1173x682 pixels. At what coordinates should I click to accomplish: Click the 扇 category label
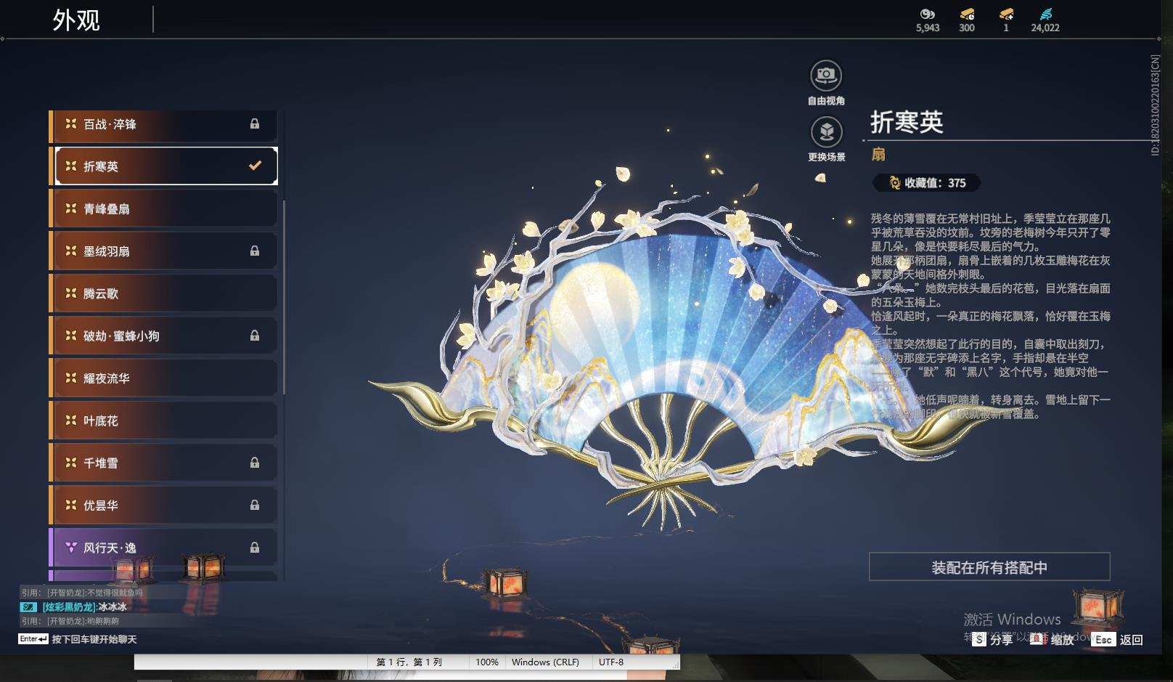[878, 154]
